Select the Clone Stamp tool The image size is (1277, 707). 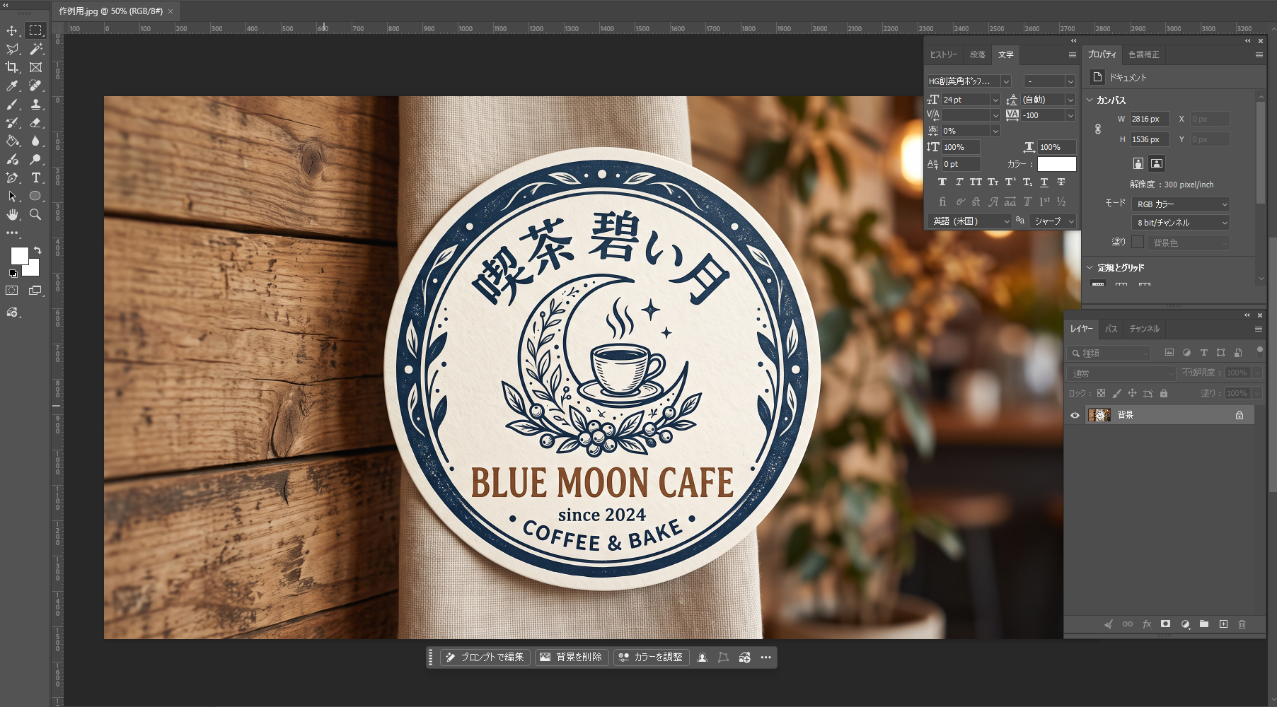pos(35,104)
